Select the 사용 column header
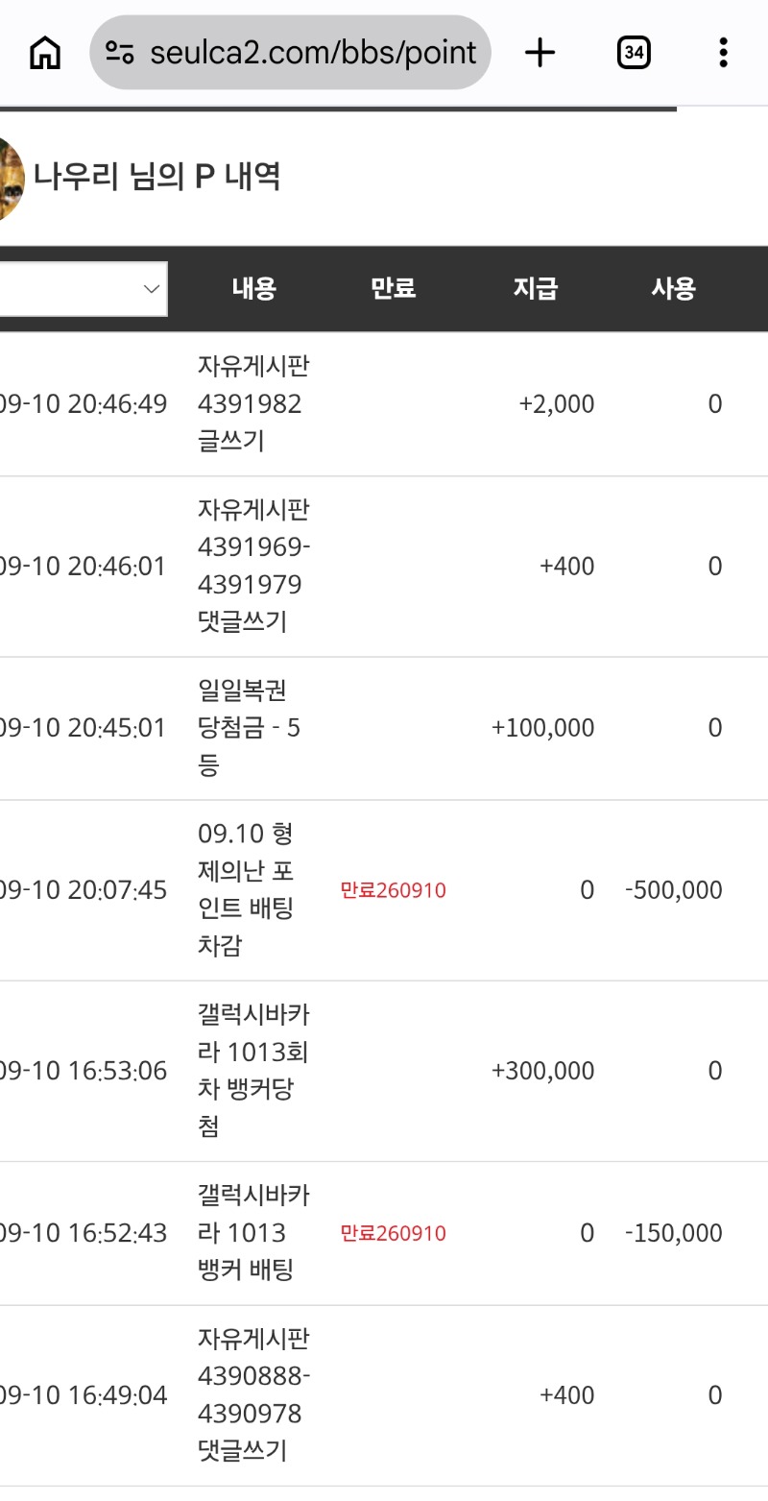This screenshot has height=1501, width=768. tap(674, 288)
